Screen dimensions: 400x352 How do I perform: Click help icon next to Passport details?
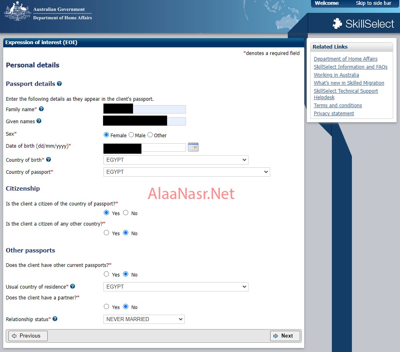pyautogui.click(x=59, y=84)
